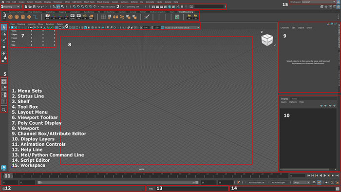Click the view cube in the viewport
Viewport: 341px width, 192px height.
(267, 40)
